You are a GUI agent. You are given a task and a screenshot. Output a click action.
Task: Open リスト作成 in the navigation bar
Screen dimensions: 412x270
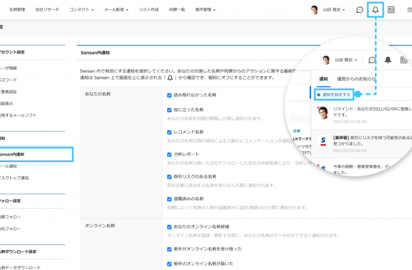coord(148,10)
